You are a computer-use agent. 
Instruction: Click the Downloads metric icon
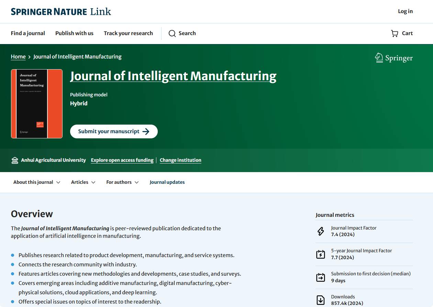[x=320, y=300]
